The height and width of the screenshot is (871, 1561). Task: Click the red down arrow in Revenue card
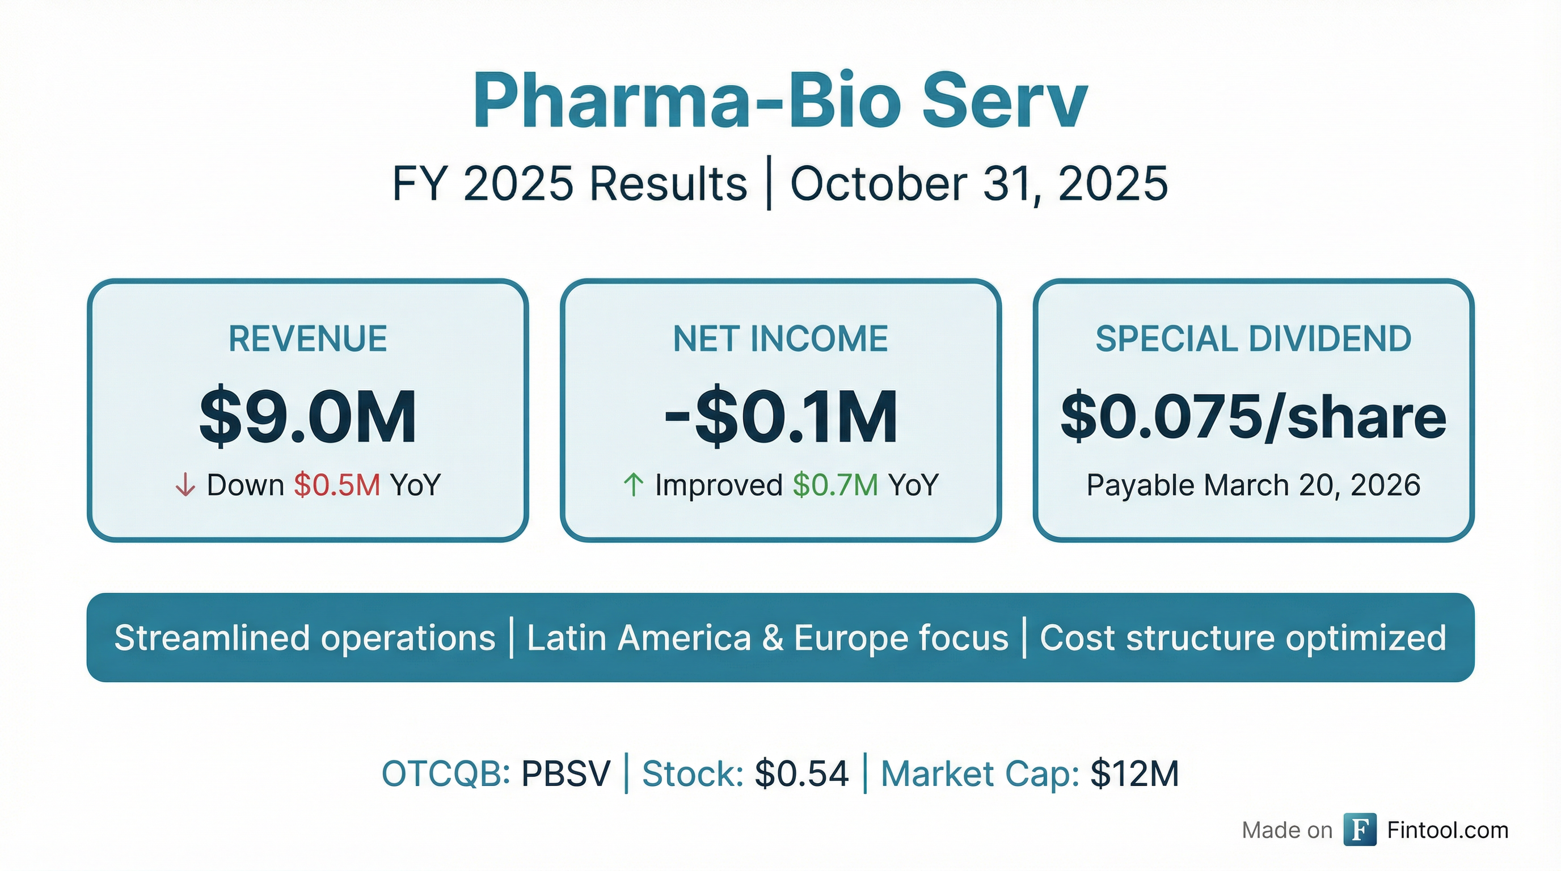[185, 485]
